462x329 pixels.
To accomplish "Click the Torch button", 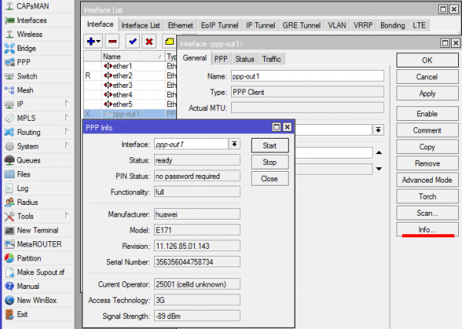I will 427,196.
